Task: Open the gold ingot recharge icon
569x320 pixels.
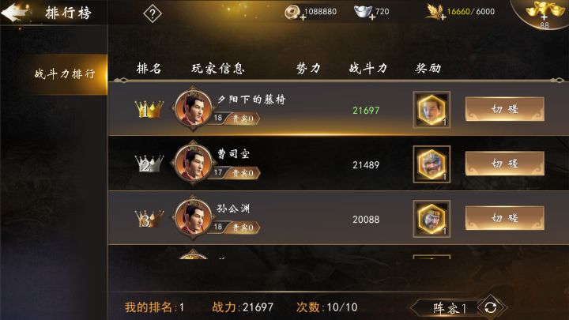Action: [543, 13]
